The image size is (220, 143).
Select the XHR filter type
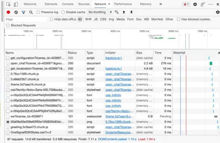click(88, 19)
